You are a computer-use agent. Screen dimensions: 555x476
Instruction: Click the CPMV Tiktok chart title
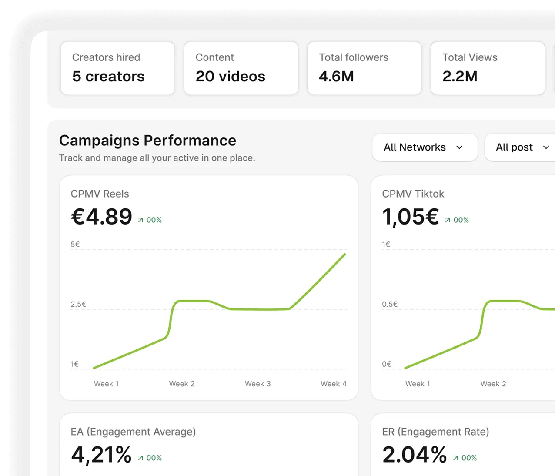tap(413, 194)
